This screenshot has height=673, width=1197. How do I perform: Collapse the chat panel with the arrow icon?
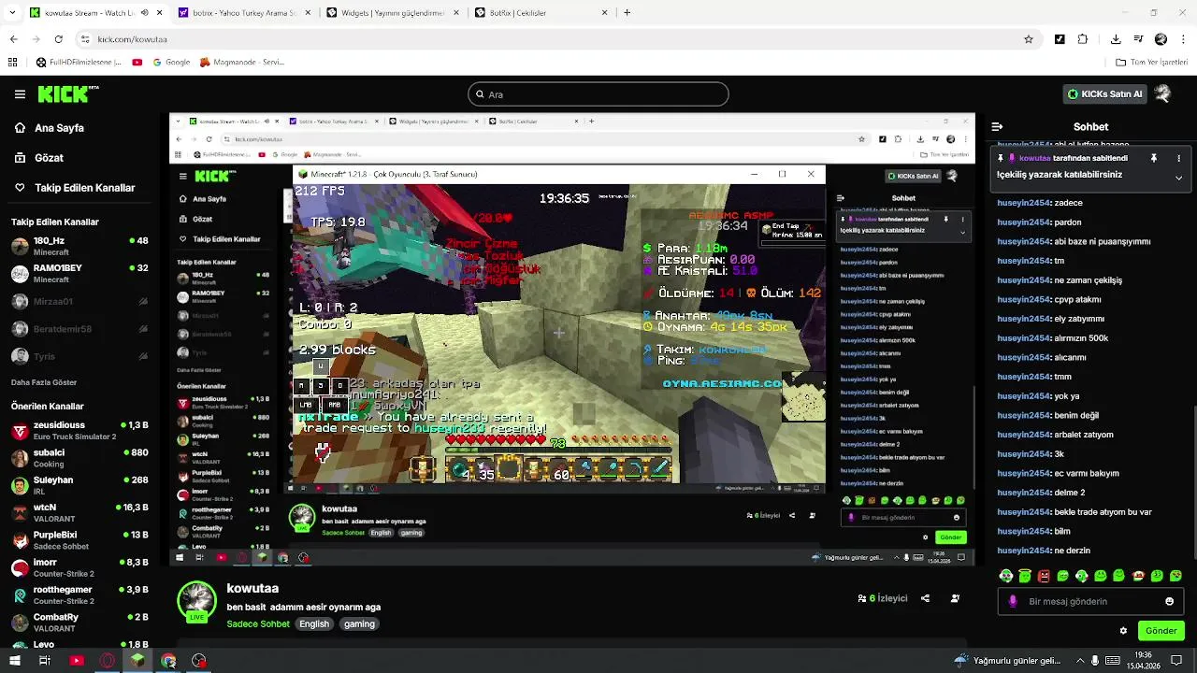997,126
